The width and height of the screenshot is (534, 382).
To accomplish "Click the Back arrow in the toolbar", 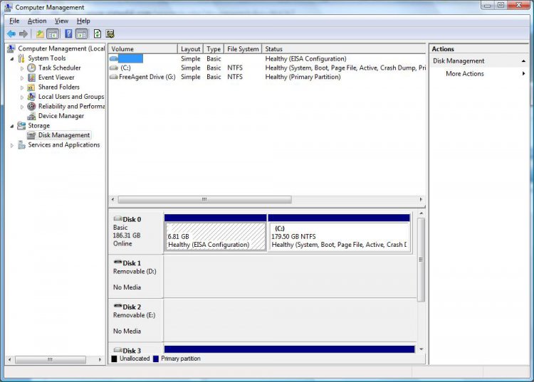I will pyautogui.click(x=11, y=33).
